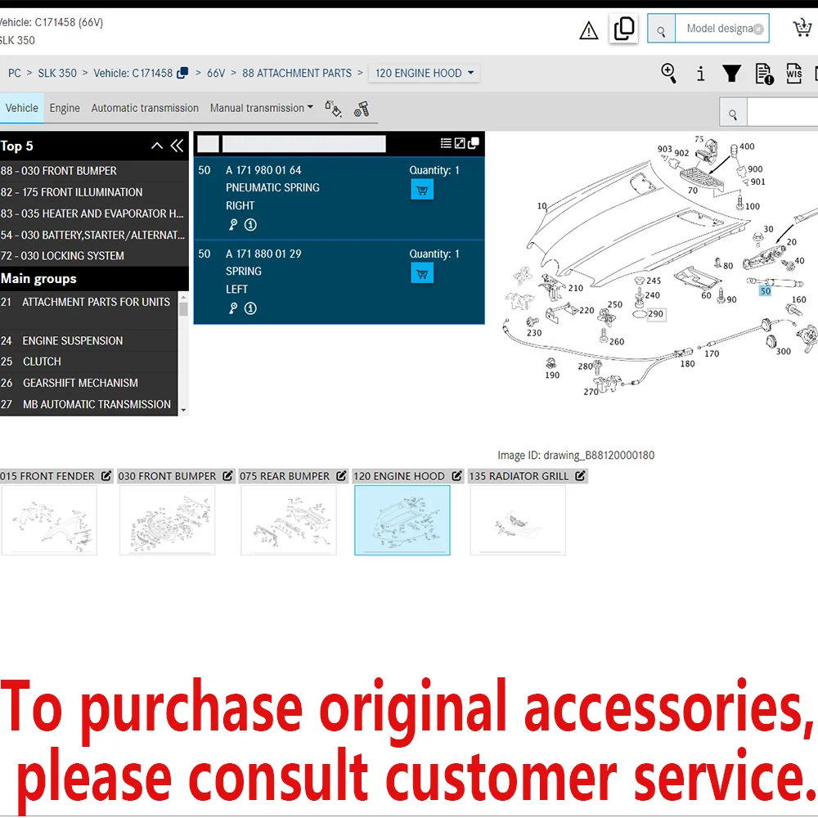Image resolution: width=818 pixels, height=818 pixels.
Task: Open 030 FRONT BUMPER thumbnail
Action: [x=167, y=520]
